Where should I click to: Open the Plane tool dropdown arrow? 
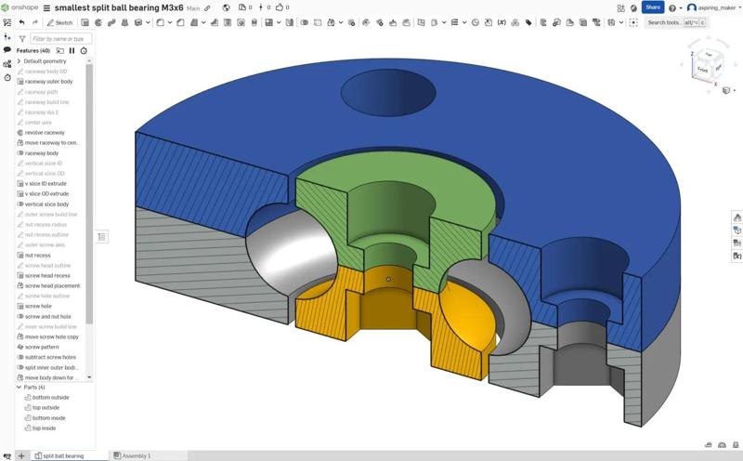444,22
